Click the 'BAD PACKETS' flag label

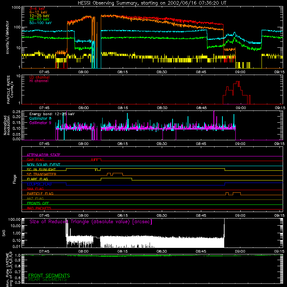click(39, 208)
